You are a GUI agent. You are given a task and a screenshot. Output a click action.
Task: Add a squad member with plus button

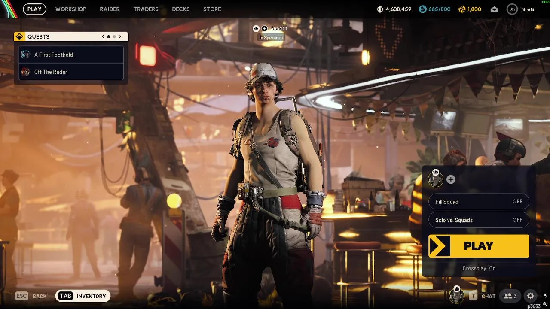click(x=451, y=179)
